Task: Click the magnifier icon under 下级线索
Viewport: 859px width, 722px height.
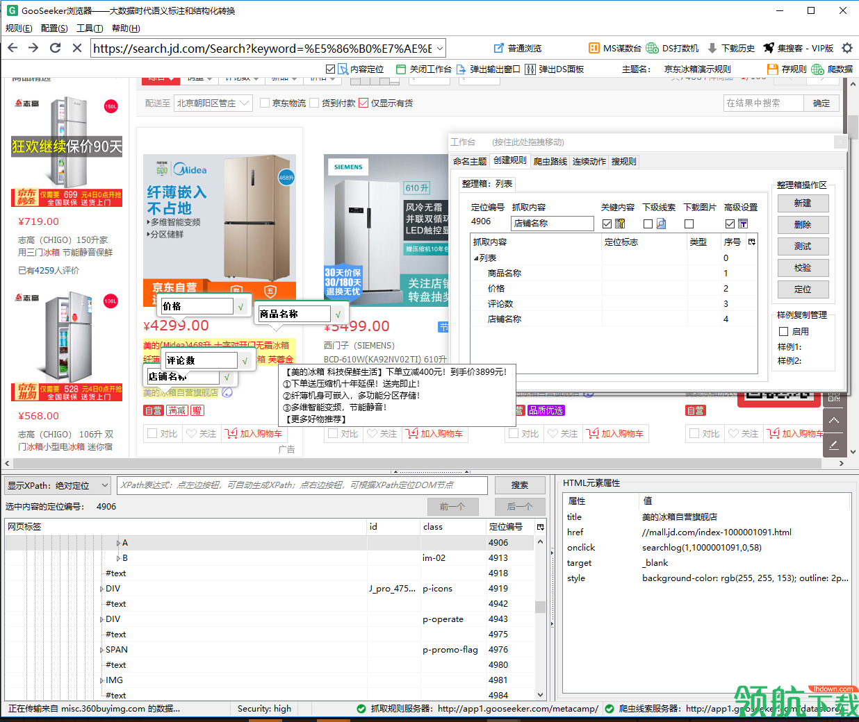Action: pyautogui.click(x=661, y=224)
